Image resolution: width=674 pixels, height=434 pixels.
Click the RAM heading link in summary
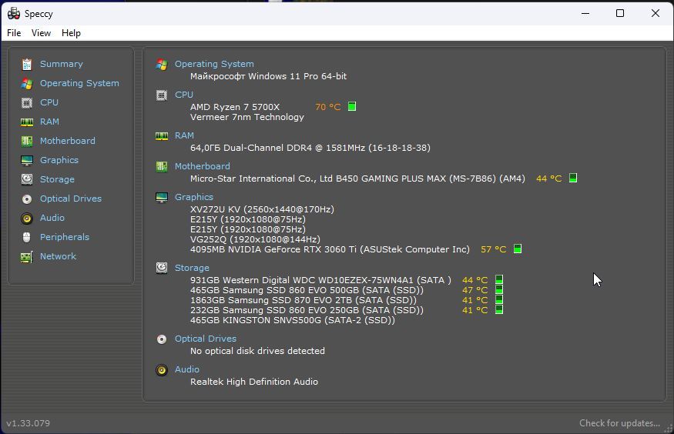click(x=184, y=135)
